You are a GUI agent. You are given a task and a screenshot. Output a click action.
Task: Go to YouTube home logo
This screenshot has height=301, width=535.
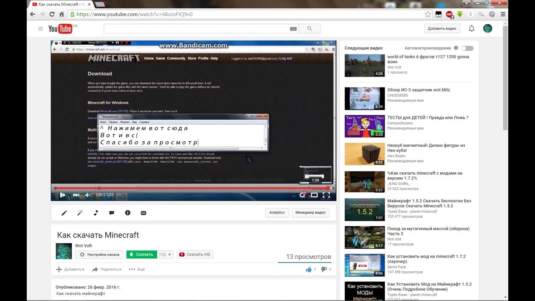(x=60, y=28)
